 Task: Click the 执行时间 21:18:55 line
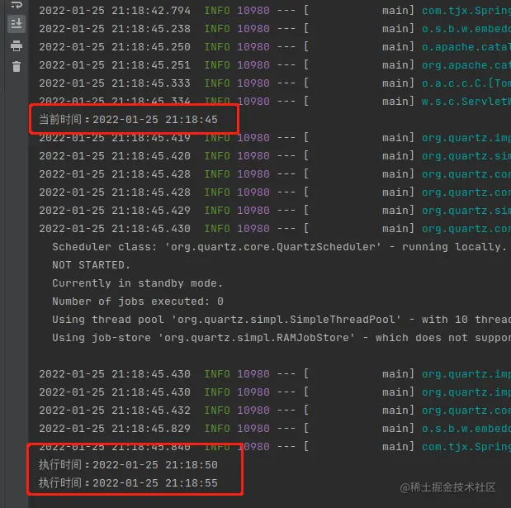pyautogui.click(x=128, y=483)
